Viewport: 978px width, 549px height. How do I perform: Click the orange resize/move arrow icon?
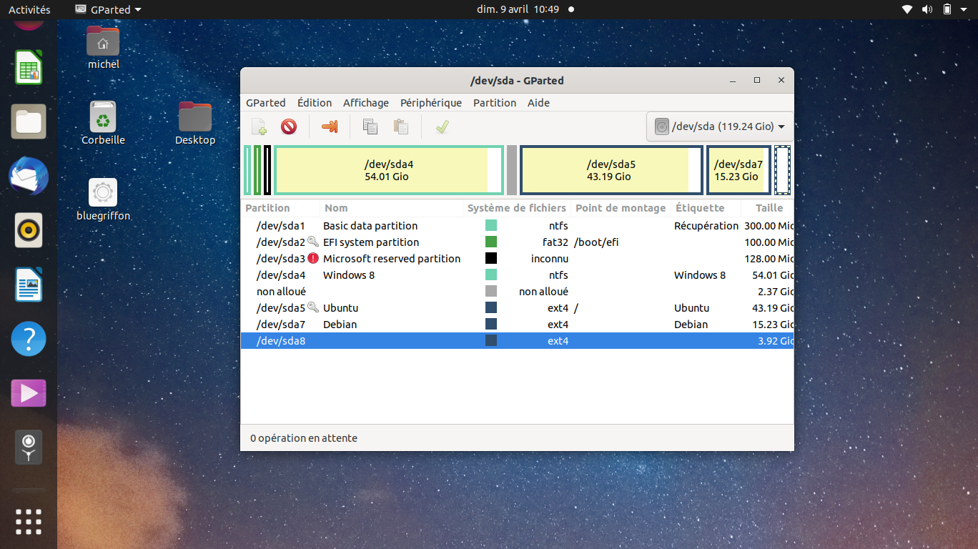pyautogui.click(x=329, y=127)
